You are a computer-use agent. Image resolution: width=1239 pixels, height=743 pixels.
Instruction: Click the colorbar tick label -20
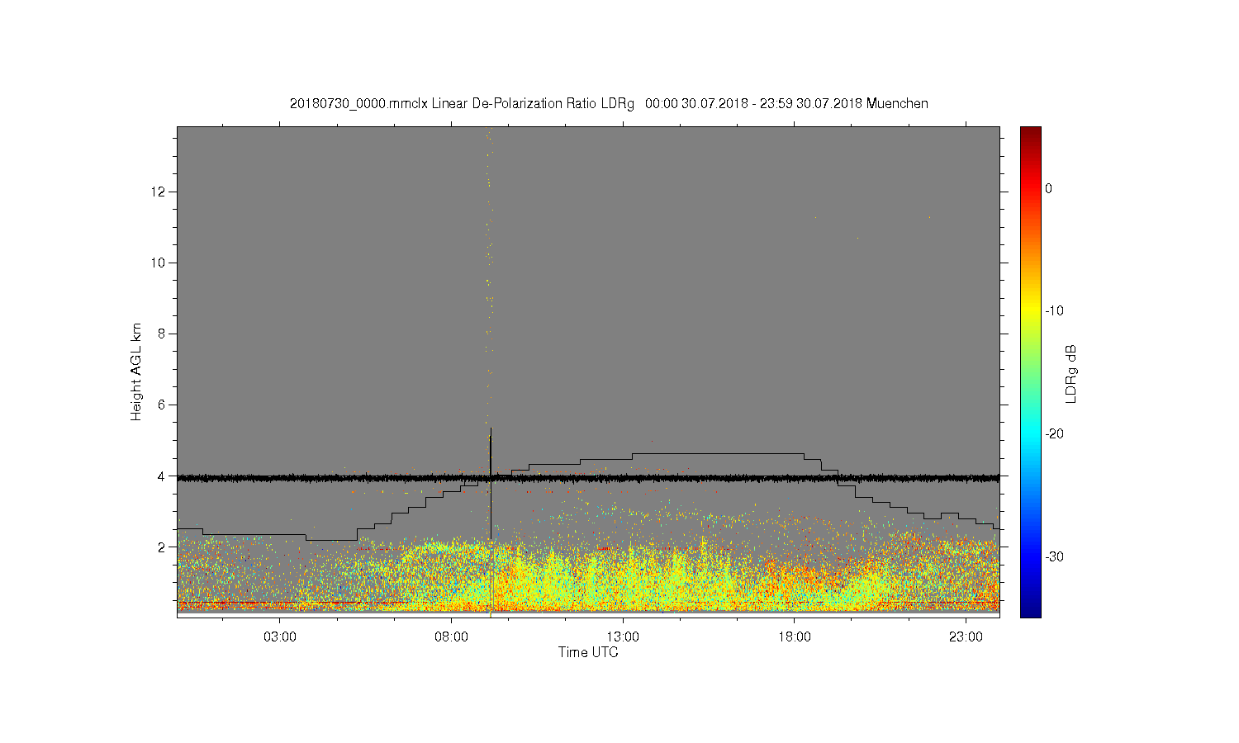click(1054, 433)
